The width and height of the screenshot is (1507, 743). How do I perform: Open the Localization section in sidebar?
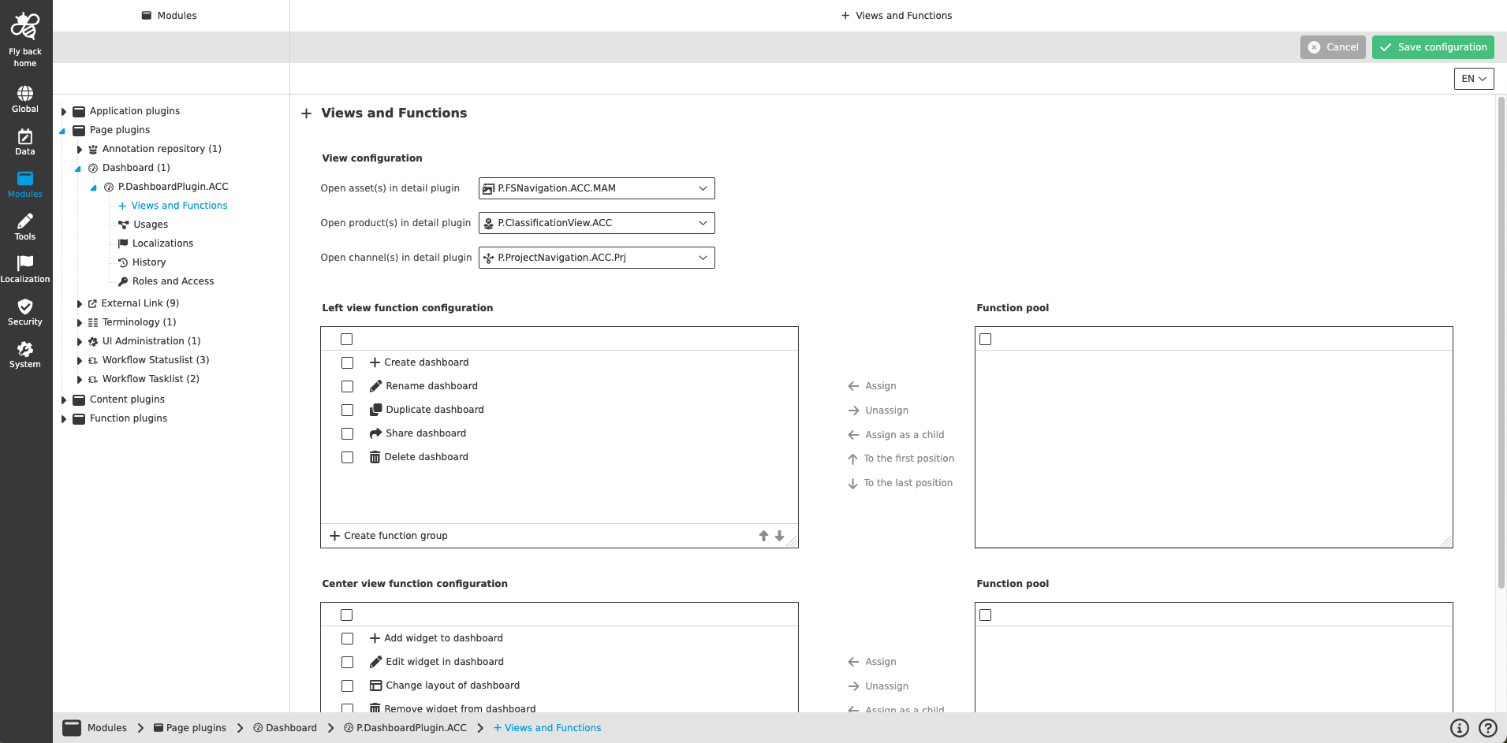24,268
